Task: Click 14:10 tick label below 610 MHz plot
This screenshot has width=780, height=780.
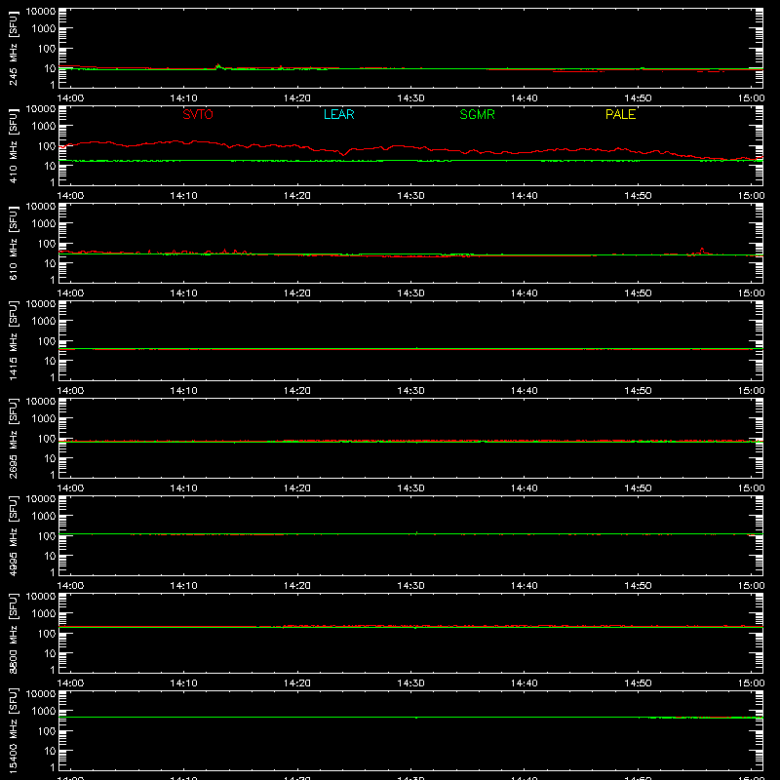Action: coord(183,293)
